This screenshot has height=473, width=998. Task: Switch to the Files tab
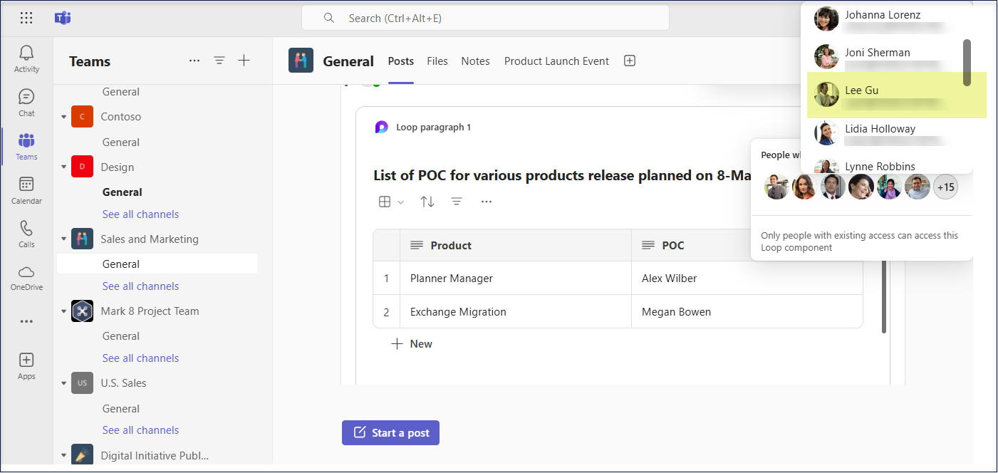point(437,61)
